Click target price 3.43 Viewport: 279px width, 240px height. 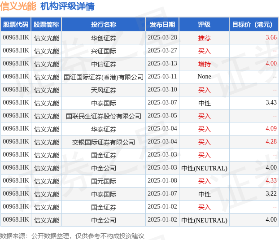[x=271, y=102]
